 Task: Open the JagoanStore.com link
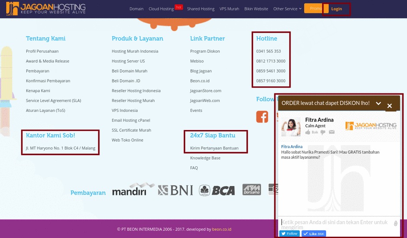[x=206, y=91]
